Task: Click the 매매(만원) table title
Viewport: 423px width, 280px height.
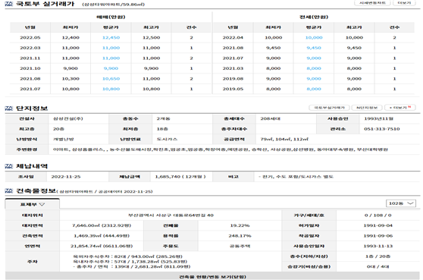Action: [111, 17]
